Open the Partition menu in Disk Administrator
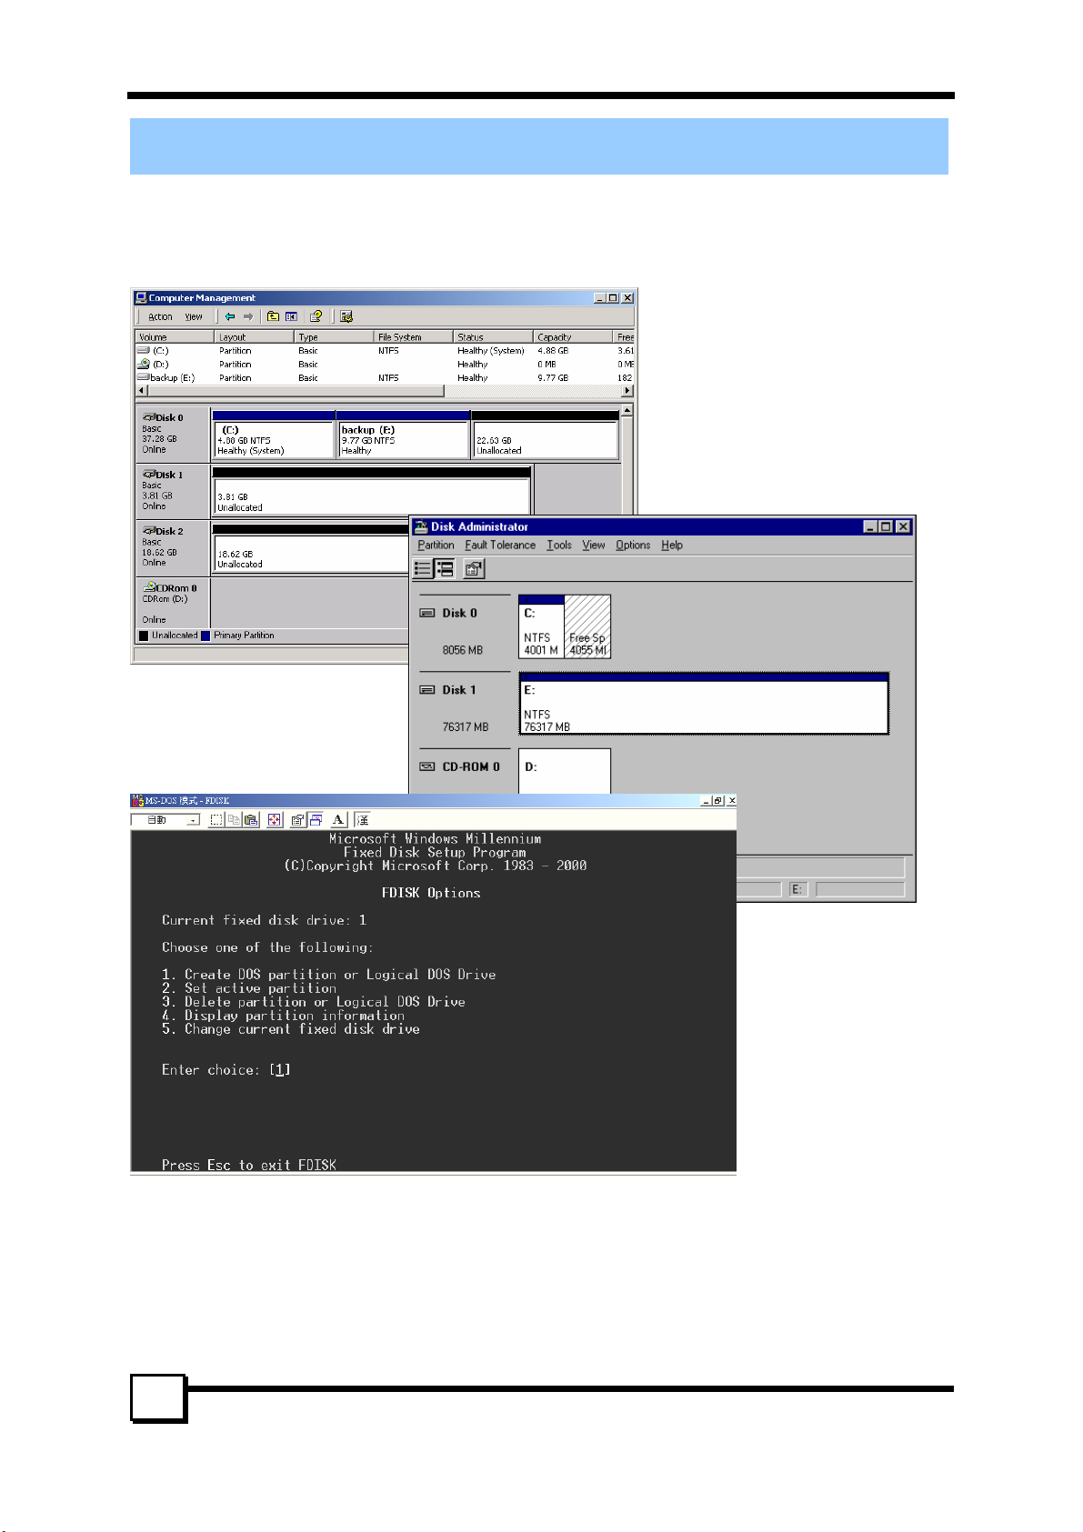This screenshot has height=1532, width=1083. (436, 546)
